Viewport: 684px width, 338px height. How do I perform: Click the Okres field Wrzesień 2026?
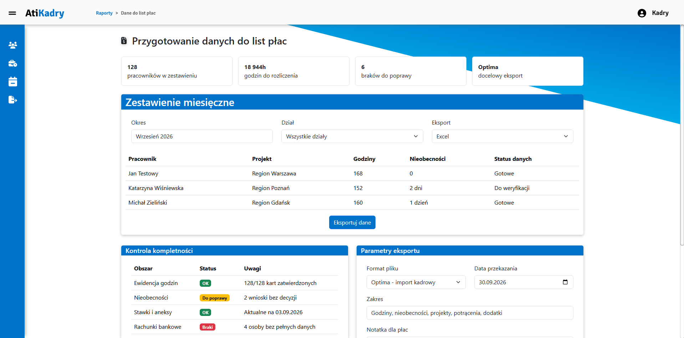click(202, 136)
